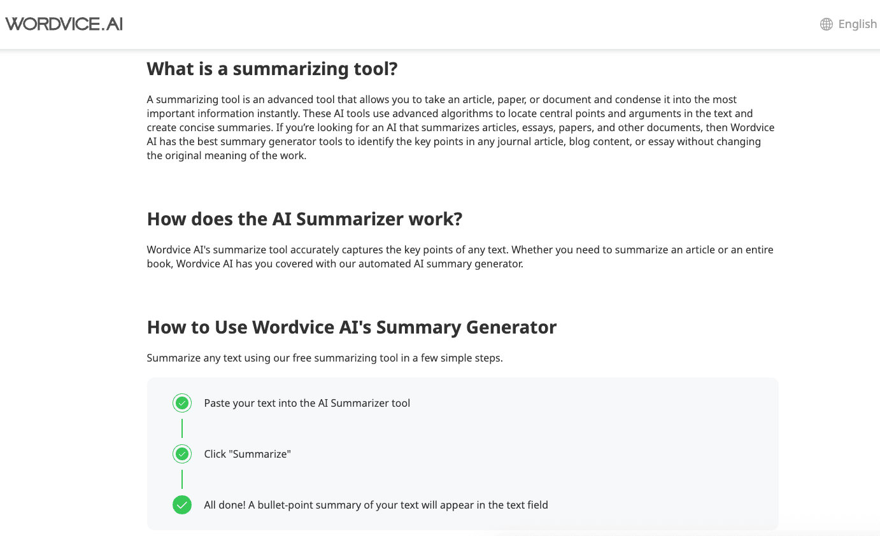Click the Wordvice.AI logo

tap(63, 23)
